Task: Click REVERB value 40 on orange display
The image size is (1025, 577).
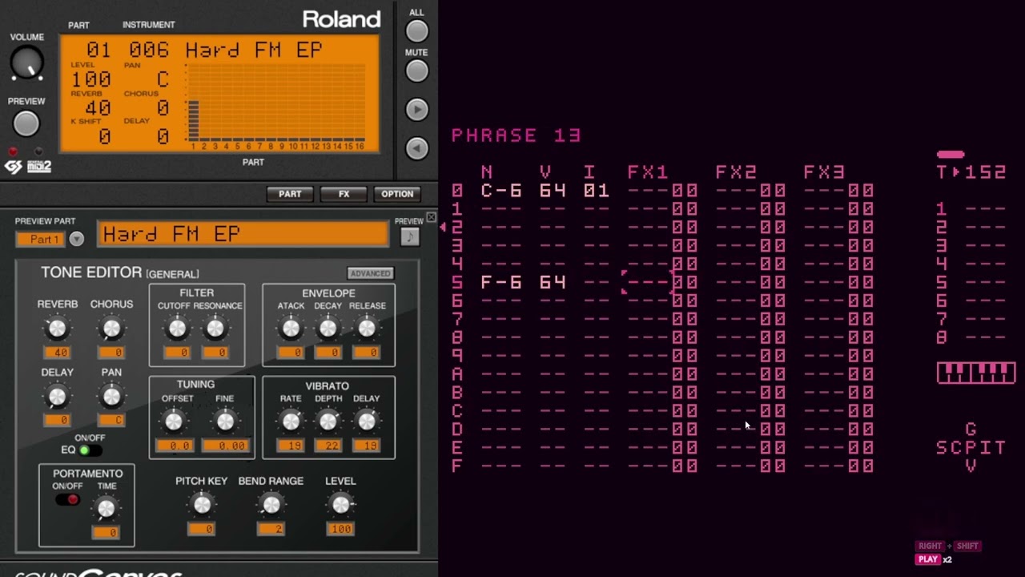Action: tap(98, 108)
